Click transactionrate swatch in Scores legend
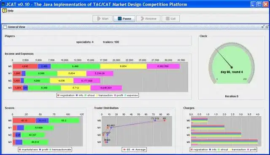270x155 pixels. click(x=50, y=150)
